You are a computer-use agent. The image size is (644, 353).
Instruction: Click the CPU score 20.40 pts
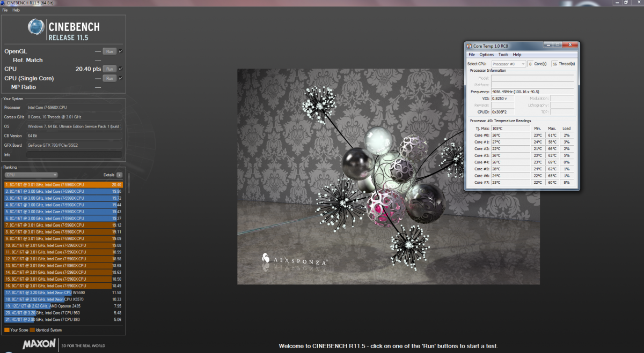(89, 69)
